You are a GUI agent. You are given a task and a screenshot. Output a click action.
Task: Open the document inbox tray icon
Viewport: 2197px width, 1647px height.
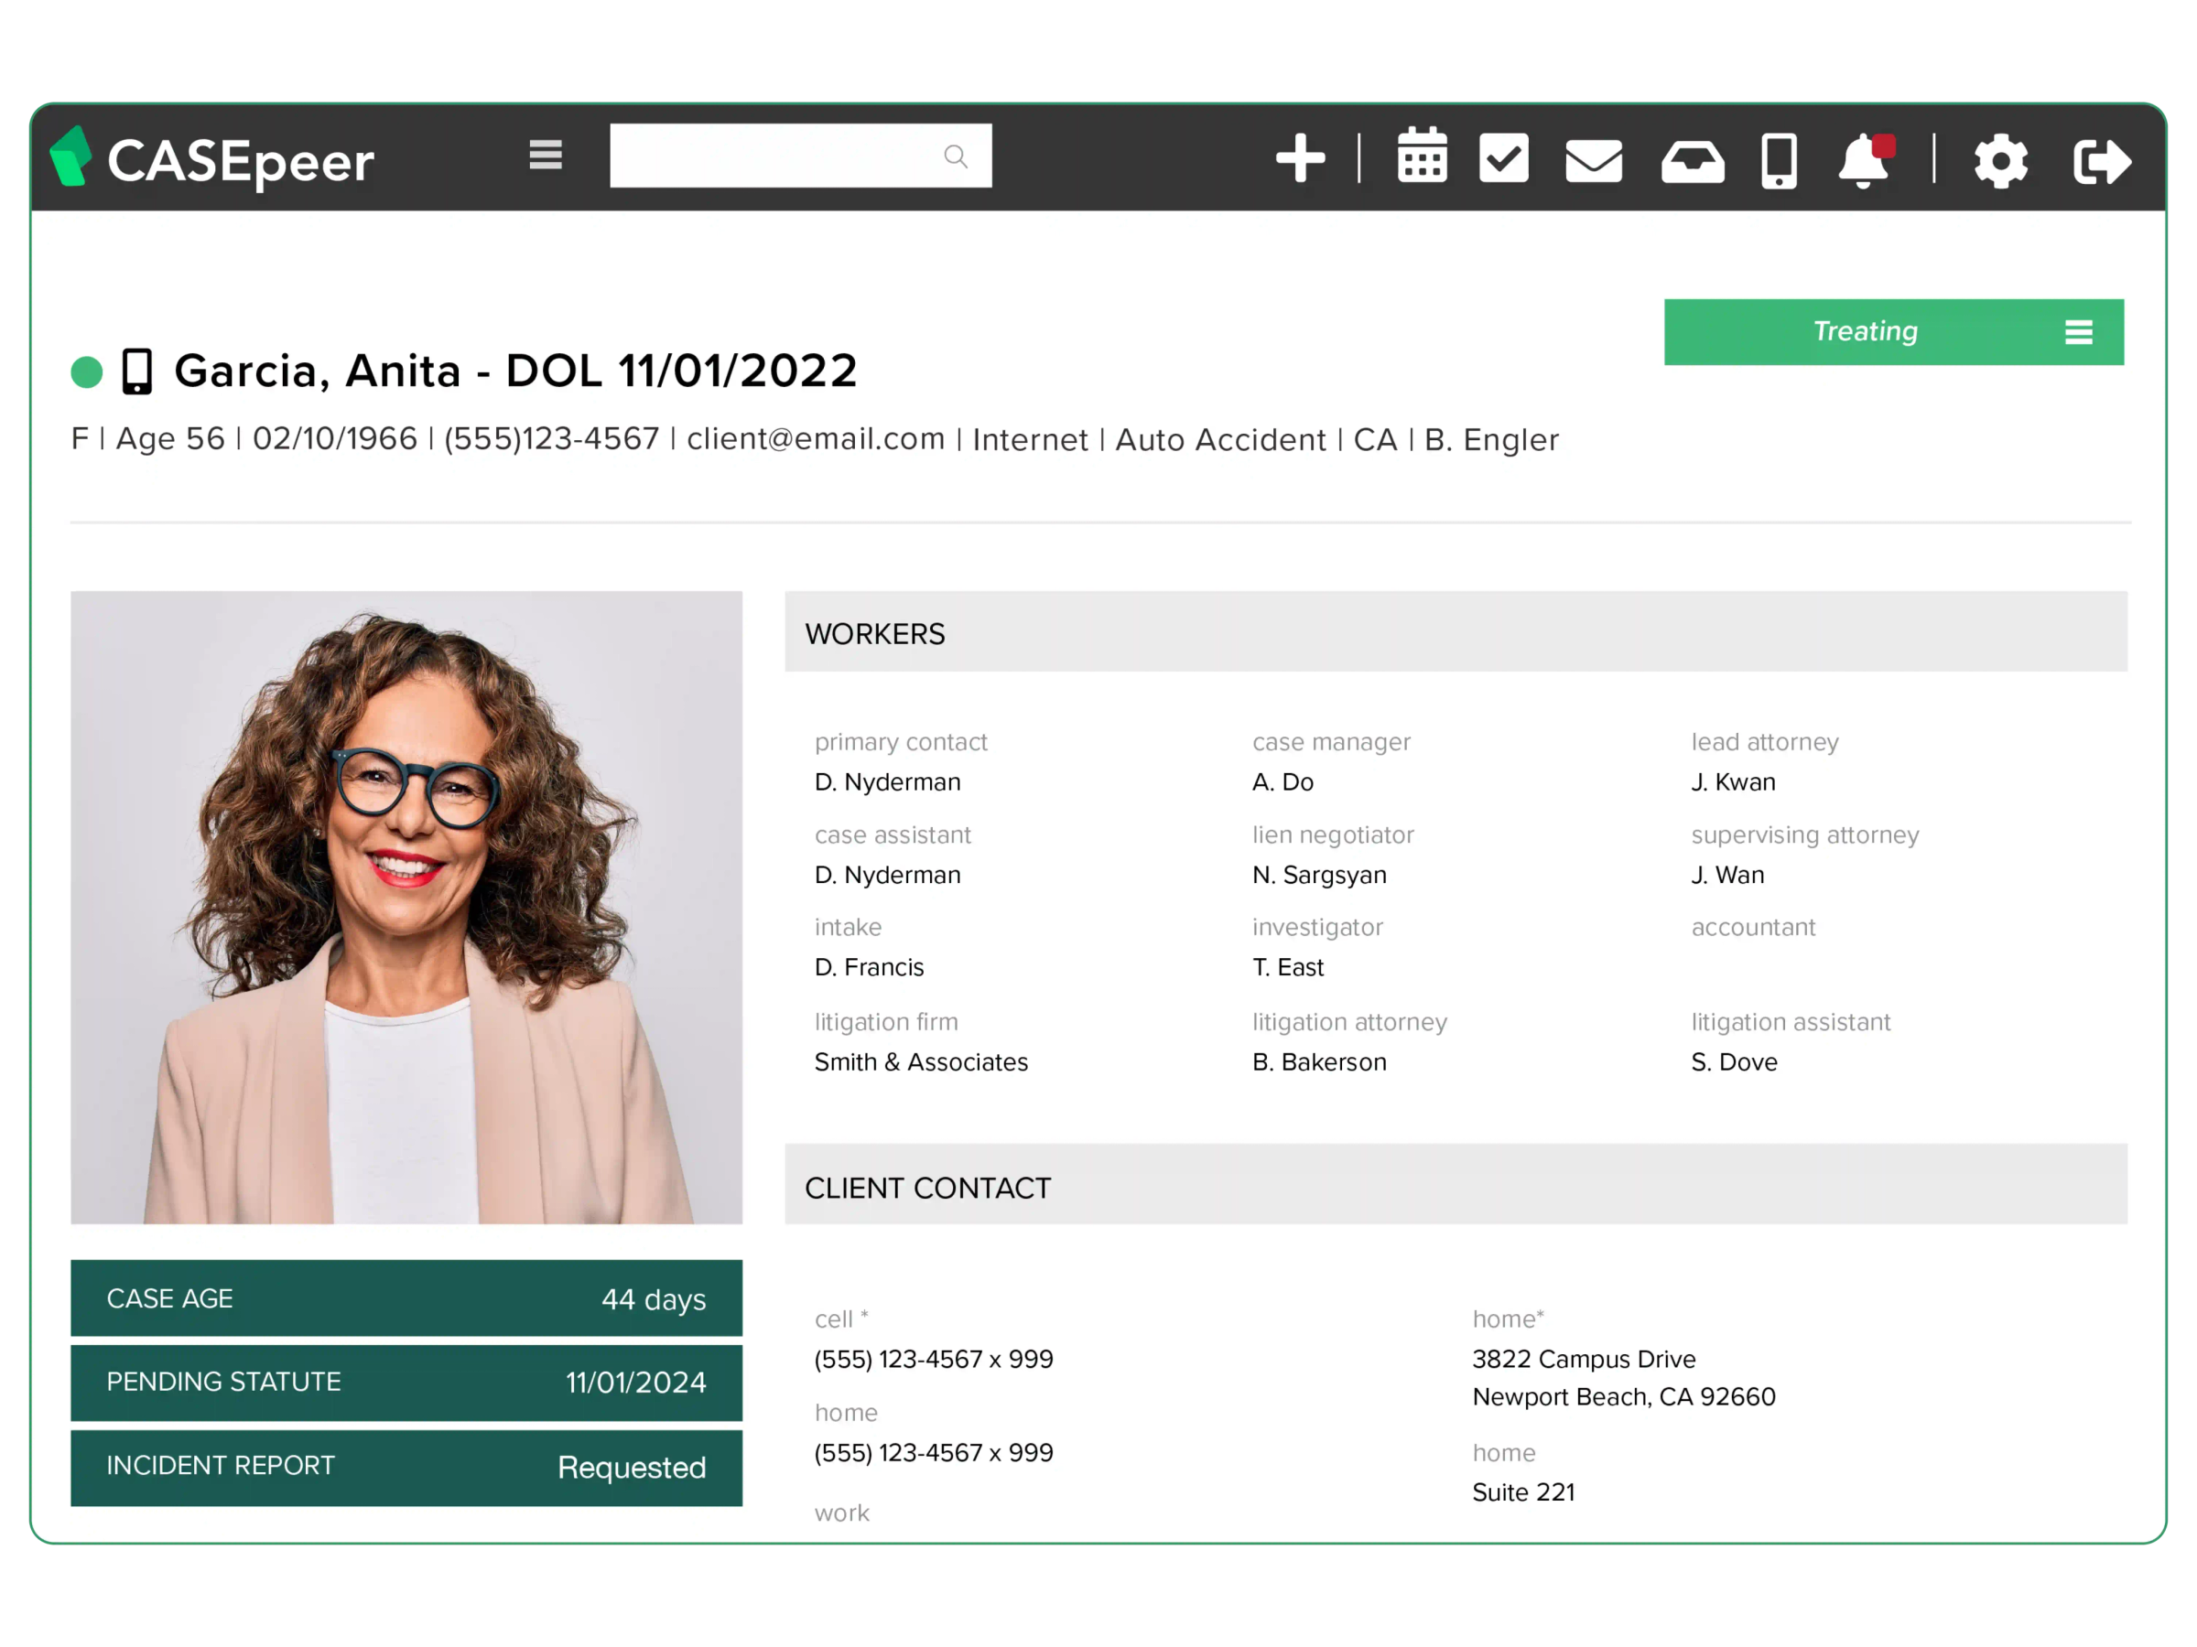[x=1692, y=159]
